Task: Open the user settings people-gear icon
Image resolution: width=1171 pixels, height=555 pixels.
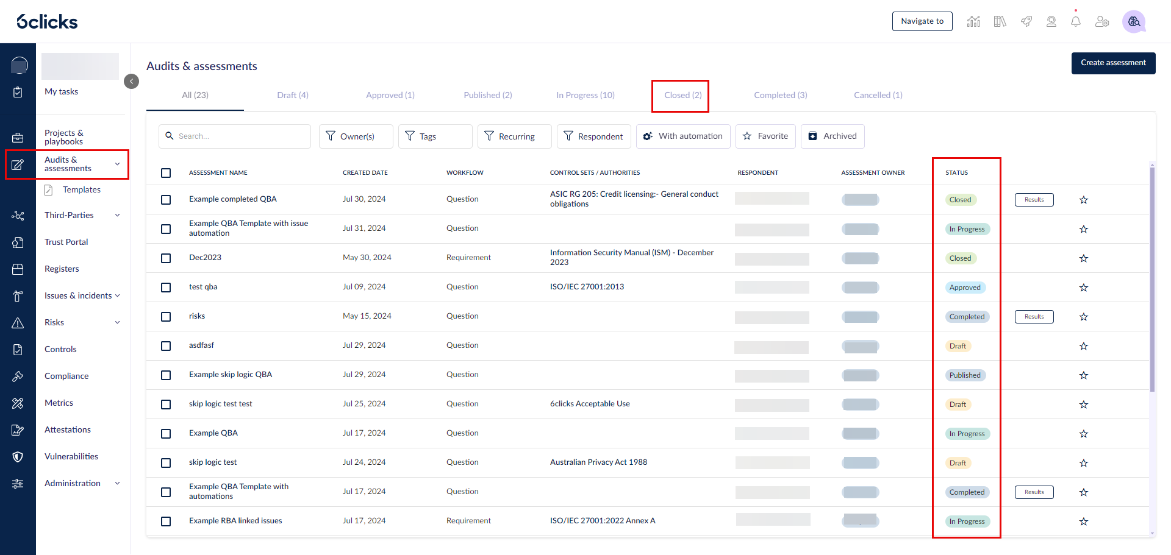Action: point(1102,21)
